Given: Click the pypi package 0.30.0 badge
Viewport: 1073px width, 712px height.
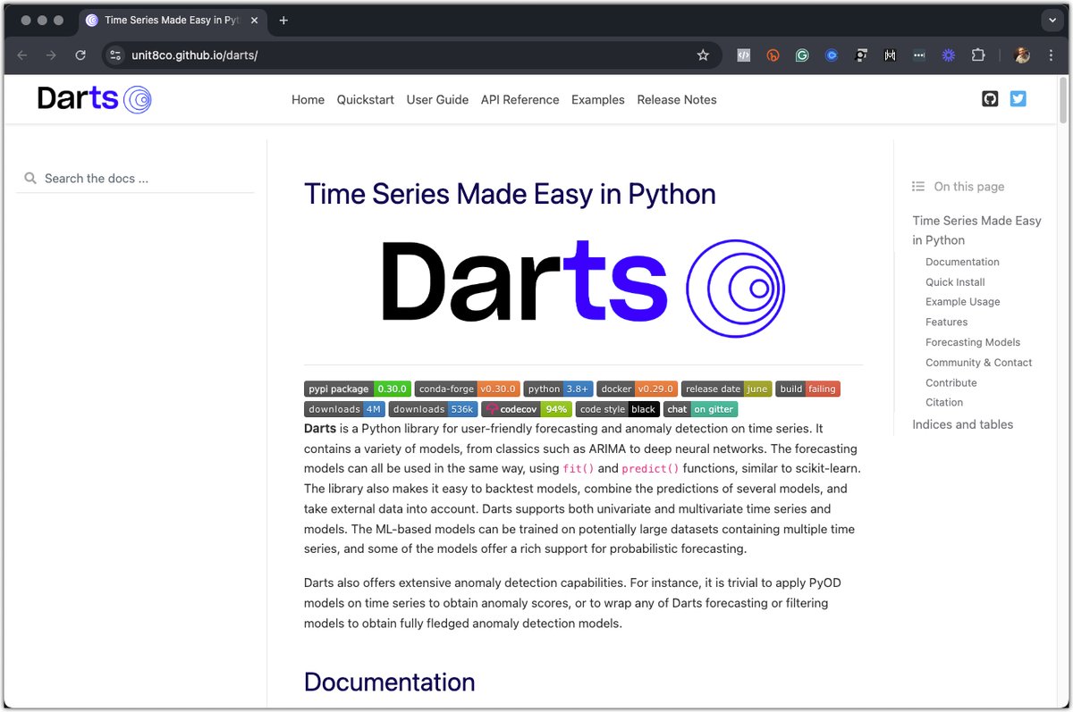Looking at the screenshot, I should tap(358, 389).
